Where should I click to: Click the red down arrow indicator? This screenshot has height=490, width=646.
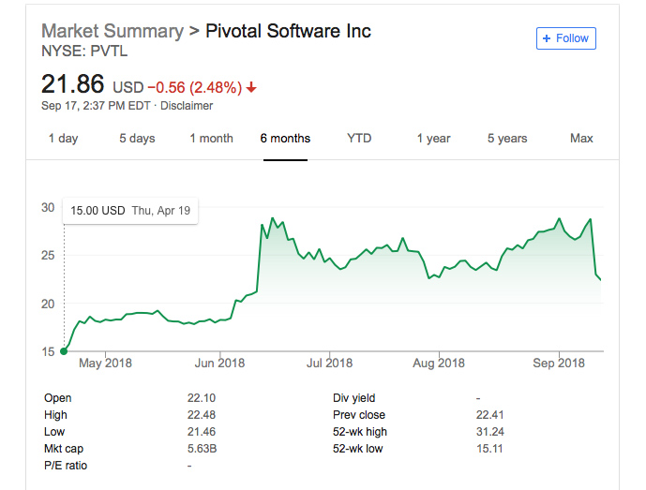tap(251, 87)
